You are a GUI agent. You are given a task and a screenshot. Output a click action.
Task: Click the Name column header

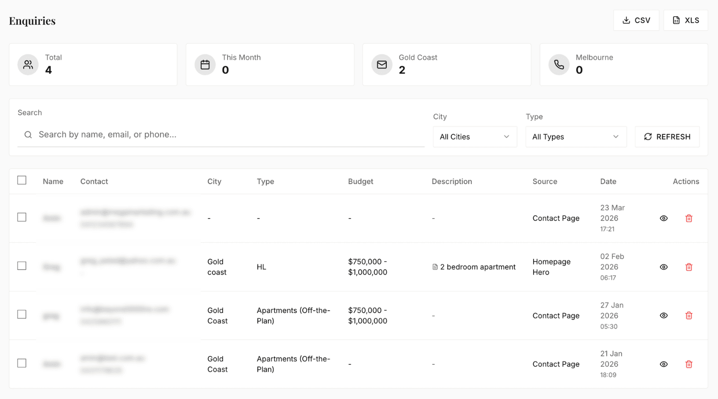[53, 181]
